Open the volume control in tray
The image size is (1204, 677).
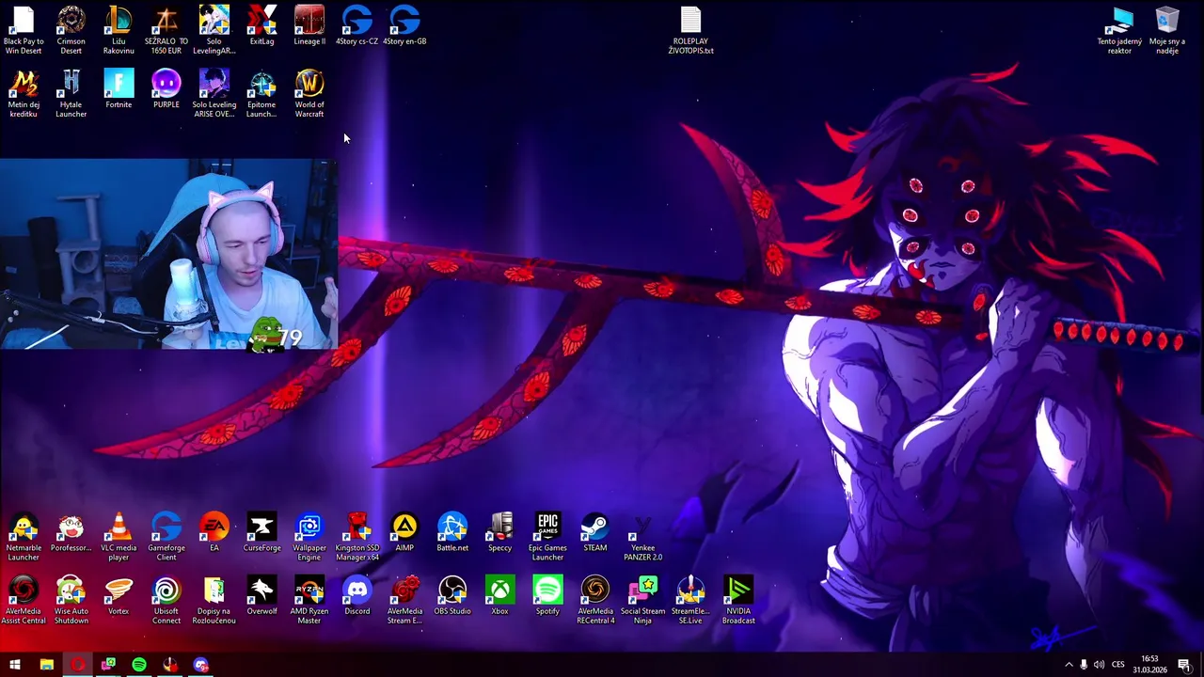[1099, 665]
